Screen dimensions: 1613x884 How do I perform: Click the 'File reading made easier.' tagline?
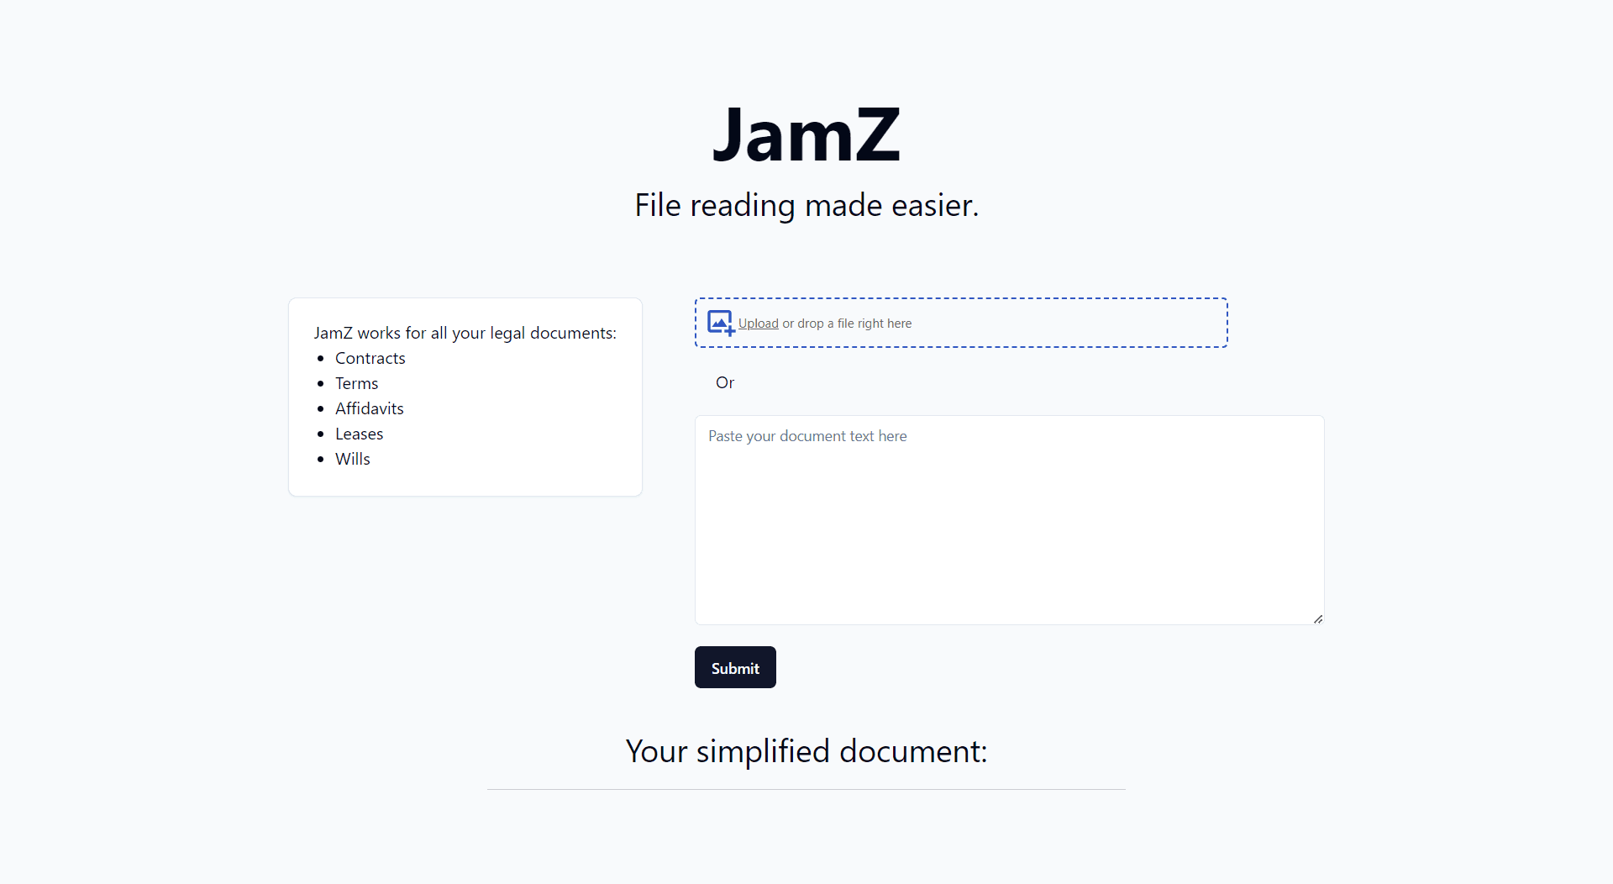tap(806, 205)
